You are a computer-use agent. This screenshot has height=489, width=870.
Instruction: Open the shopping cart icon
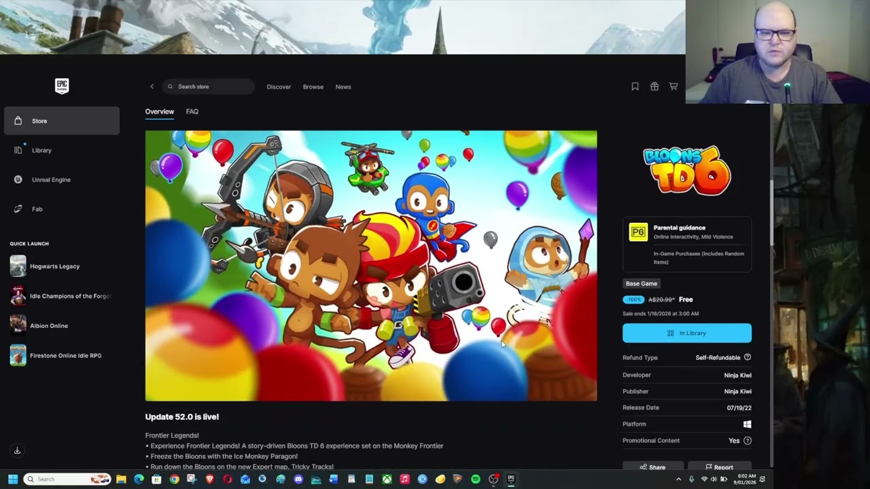click(x=674, y=87)
